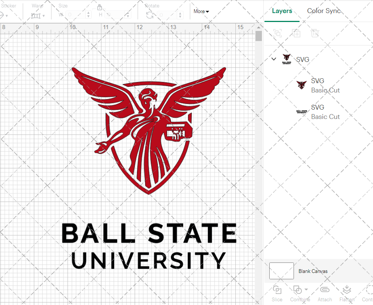Click the Rotate angle input field
Image resolution: width=373 pixels, height=305 pixels.
coord(167,15)
